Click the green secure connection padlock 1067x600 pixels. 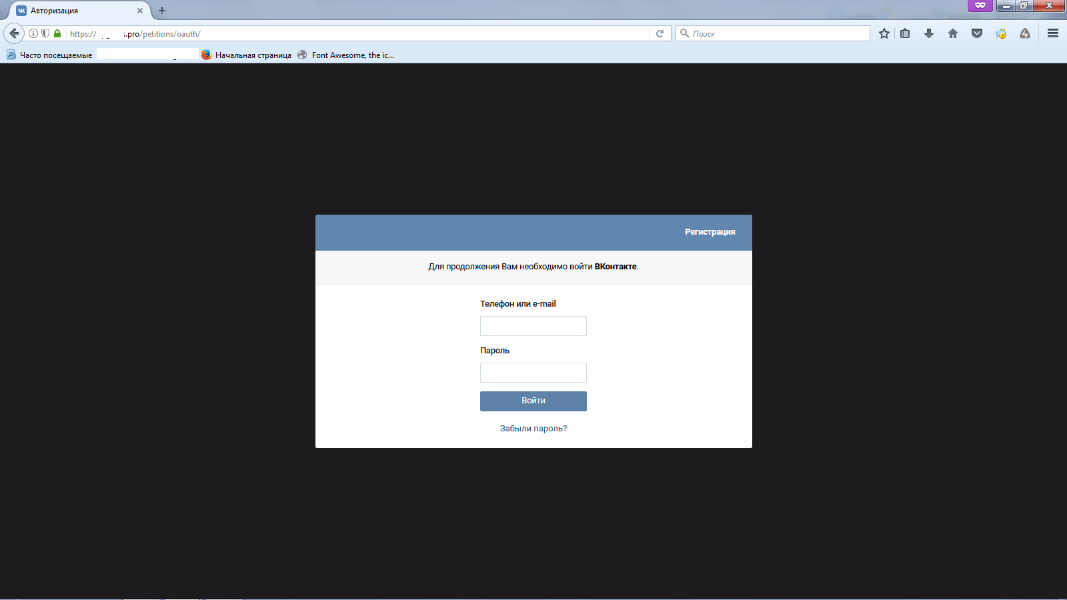57,33
